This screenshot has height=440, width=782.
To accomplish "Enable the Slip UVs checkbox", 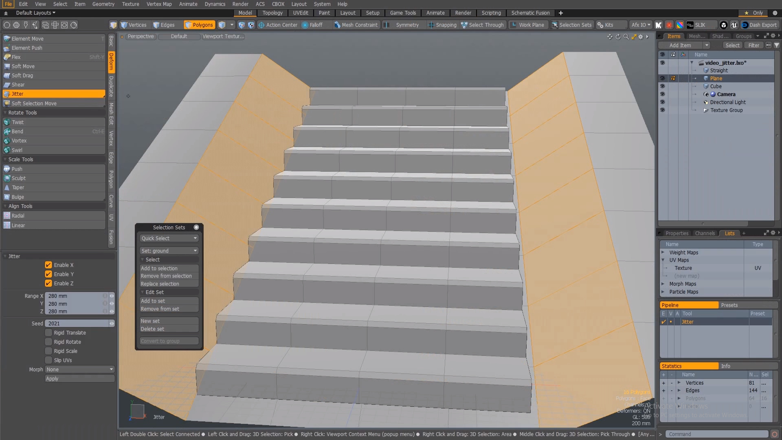I will [48, 360].
